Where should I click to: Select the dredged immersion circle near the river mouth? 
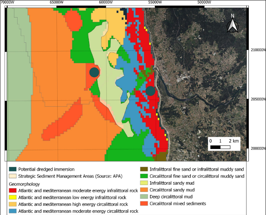(x=150, y=91)
